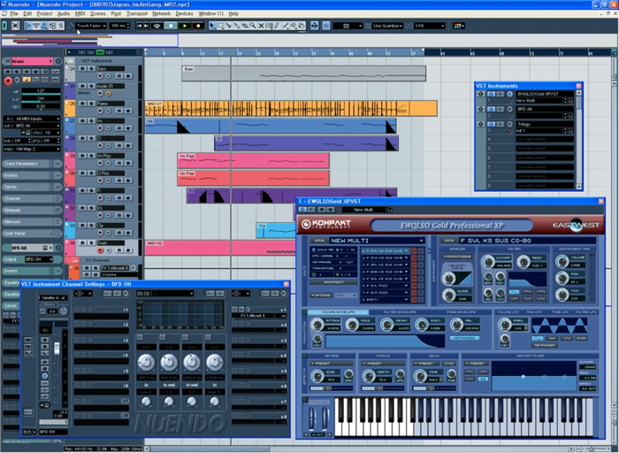The image size is (619, 453).
Task: Open the MIDI channel 10 dropdown
Action: pyautogui.click(x=46, y=133)
